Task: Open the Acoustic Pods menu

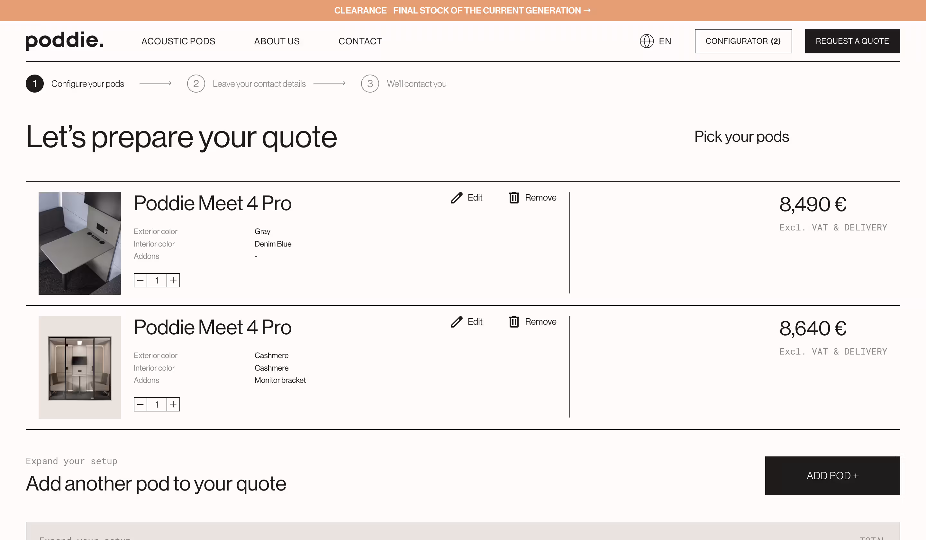Action: [x=178, y=41]
